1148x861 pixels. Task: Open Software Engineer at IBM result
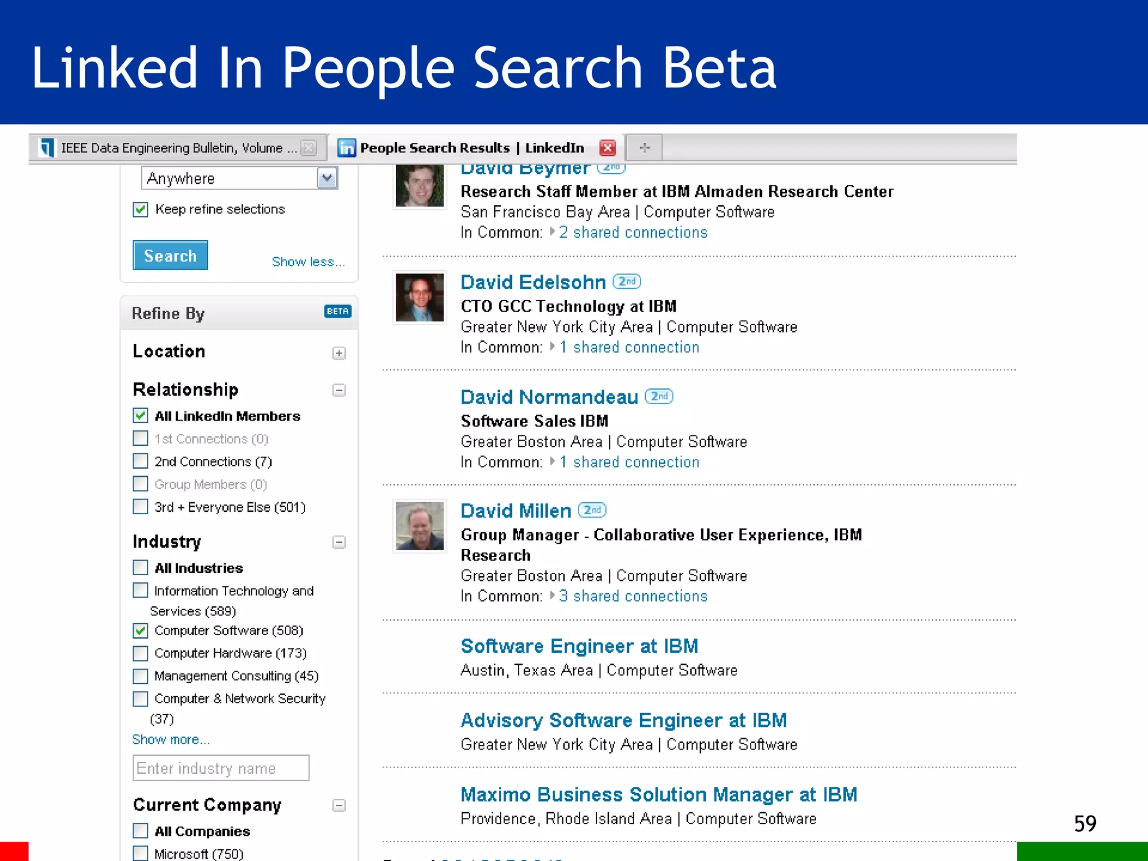580,646
